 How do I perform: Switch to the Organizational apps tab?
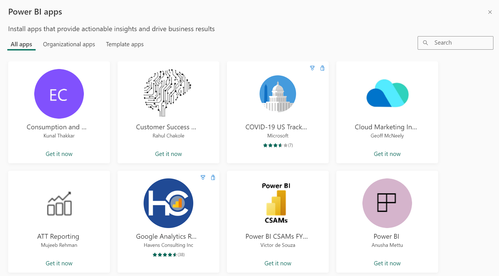69,44
